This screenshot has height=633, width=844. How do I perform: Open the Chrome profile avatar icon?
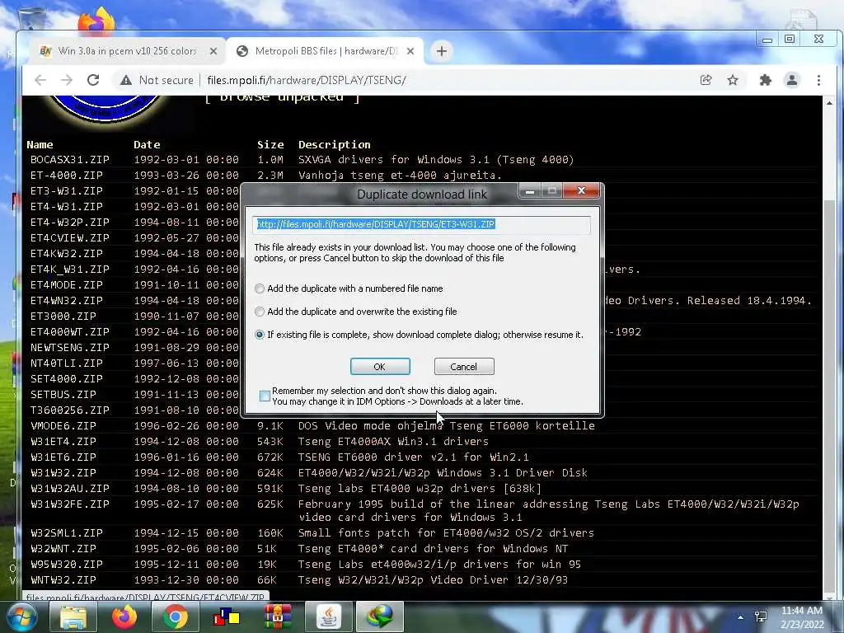pos(792,80)
